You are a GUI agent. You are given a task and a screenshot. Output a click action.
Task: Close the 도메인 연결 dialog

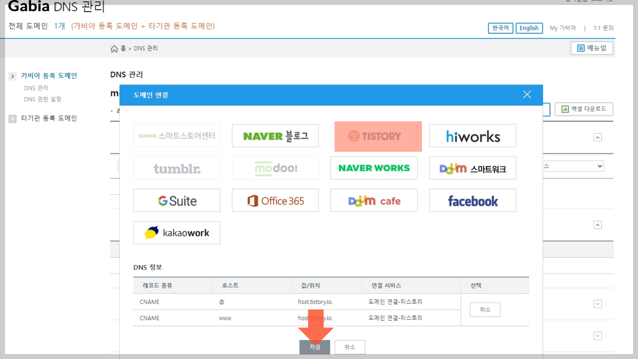click(x=527, y=95)
